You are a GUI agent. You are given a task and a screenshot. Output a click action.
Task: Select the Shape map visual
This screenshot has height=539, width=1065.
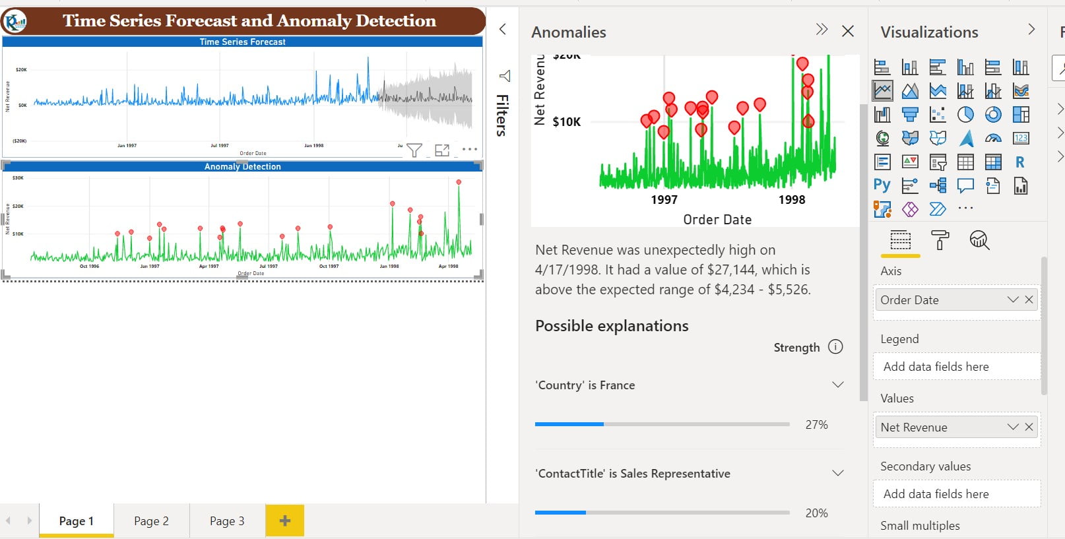click(x=938, y=139)
